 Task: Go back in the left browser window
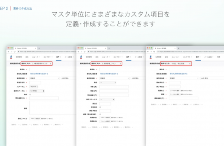pyautogui.click(x=8, y=51)
